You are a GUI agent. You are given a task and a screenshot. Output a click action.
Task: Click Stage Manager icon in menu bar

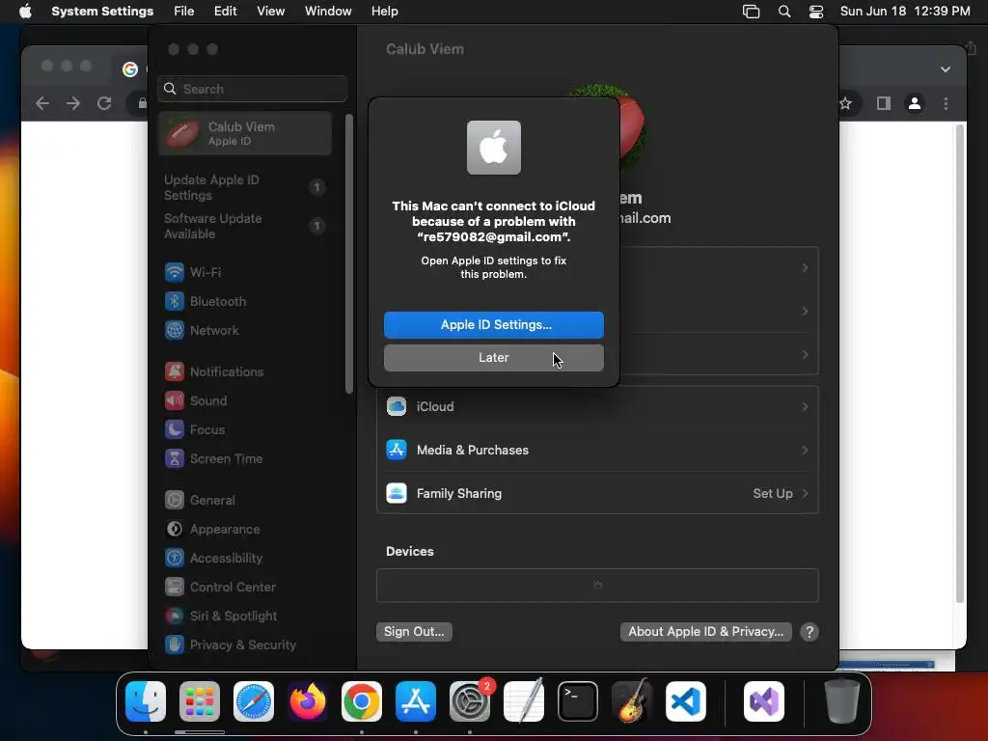click(751, 12)
